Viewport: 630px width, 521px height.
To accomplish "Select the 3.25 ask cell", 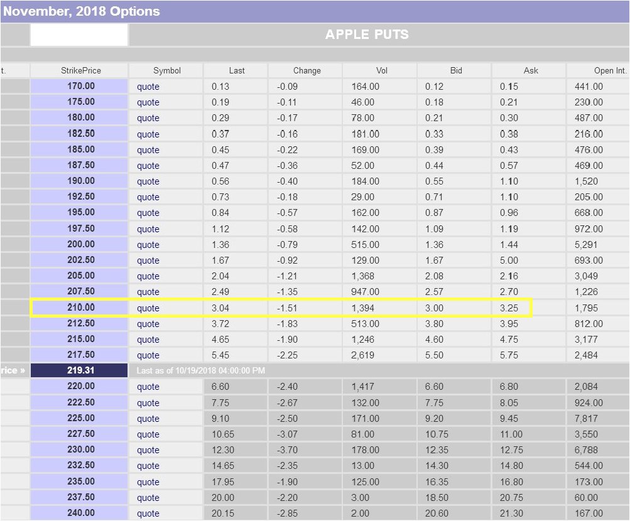I will click(x=529, y=308).
